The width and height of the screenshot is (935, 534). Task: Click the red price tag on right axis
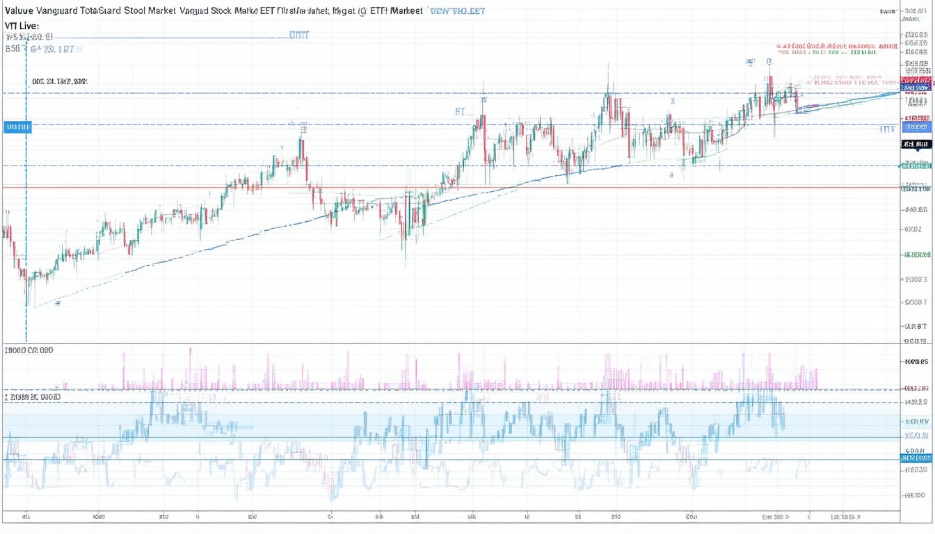916,81
